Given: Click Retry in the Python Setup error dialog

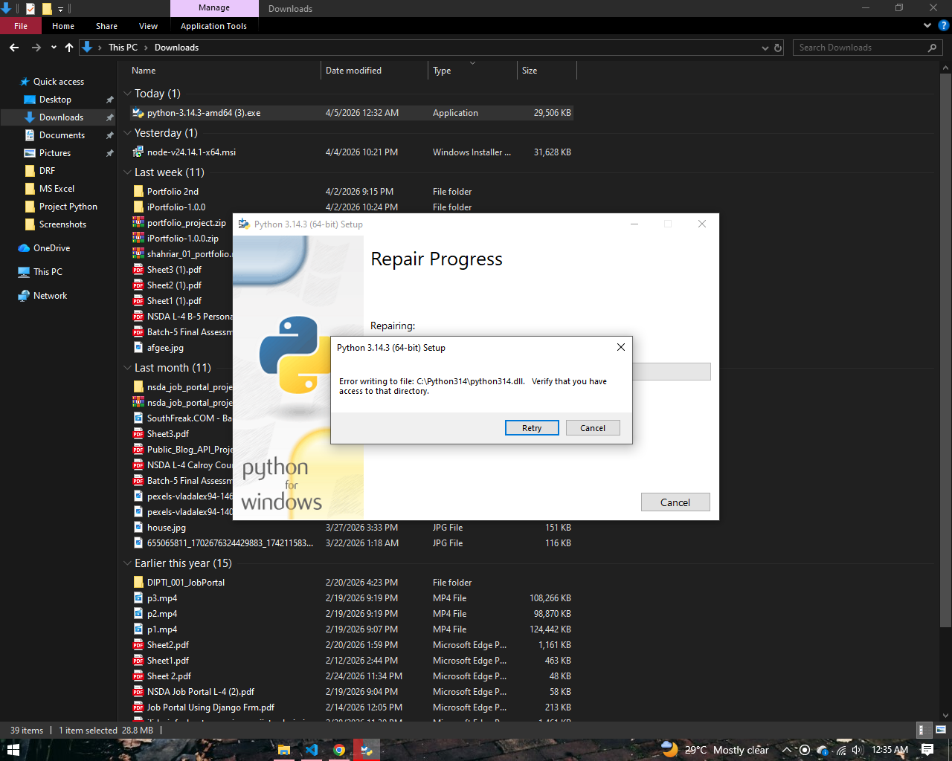Looking at the screenshot, I should [x=532, y=428].
